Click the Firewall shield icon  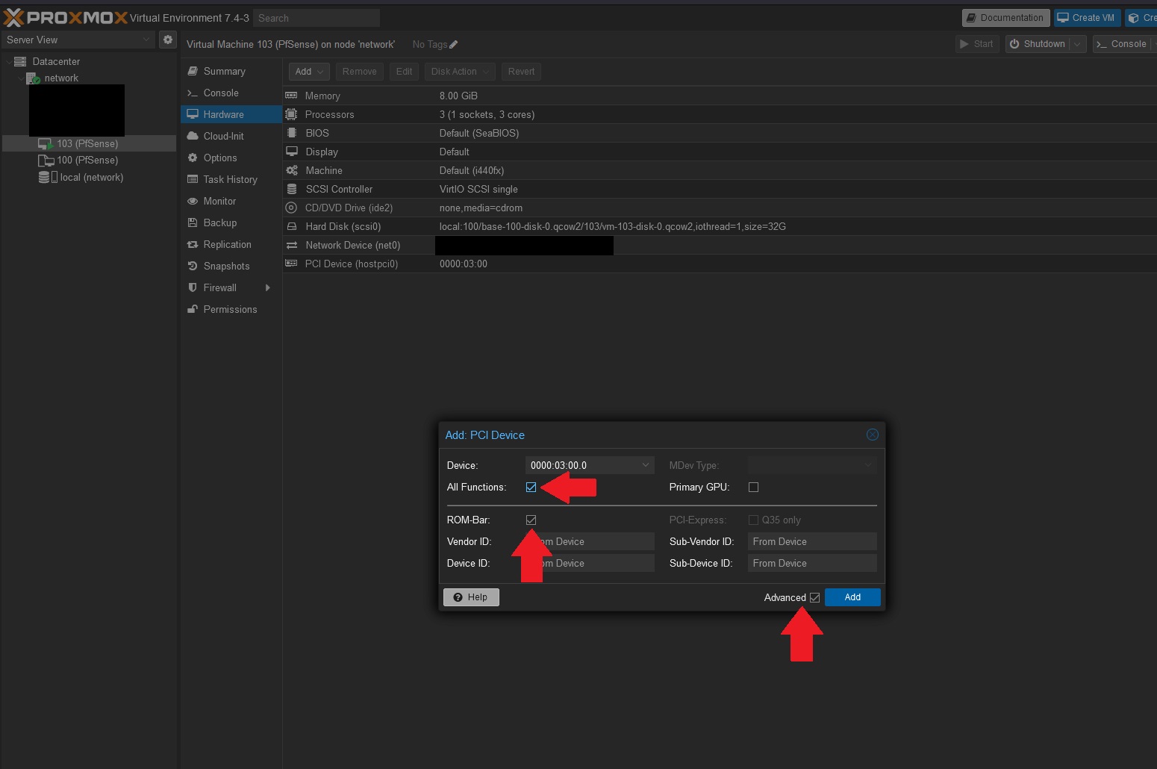click(x=193, y=287)
